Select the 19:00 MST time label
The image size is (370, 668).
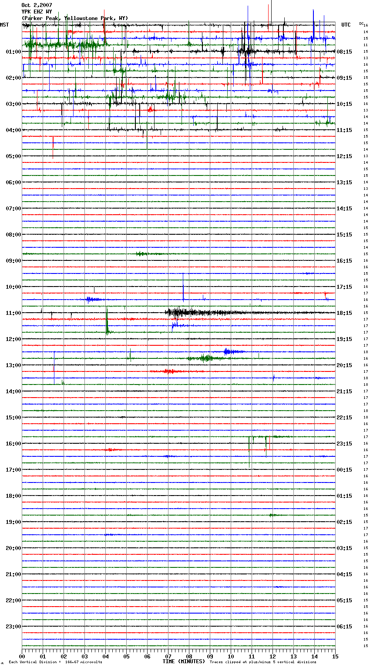(13, 522)
